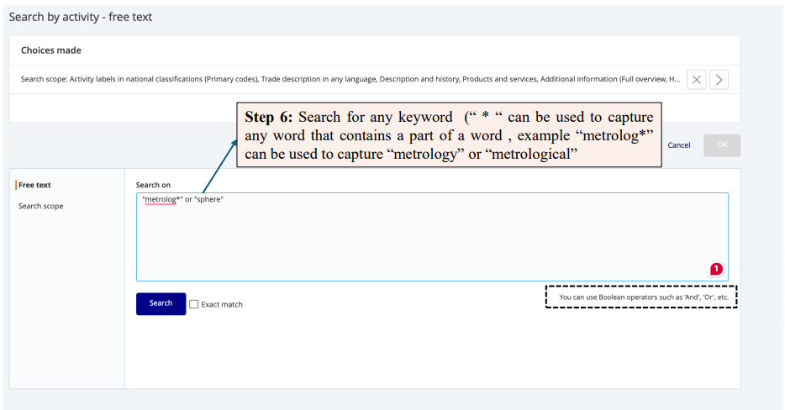Screen dimensions: 785x410
Task: Enable the Exact match checkbox
Action: coord(194,304)
